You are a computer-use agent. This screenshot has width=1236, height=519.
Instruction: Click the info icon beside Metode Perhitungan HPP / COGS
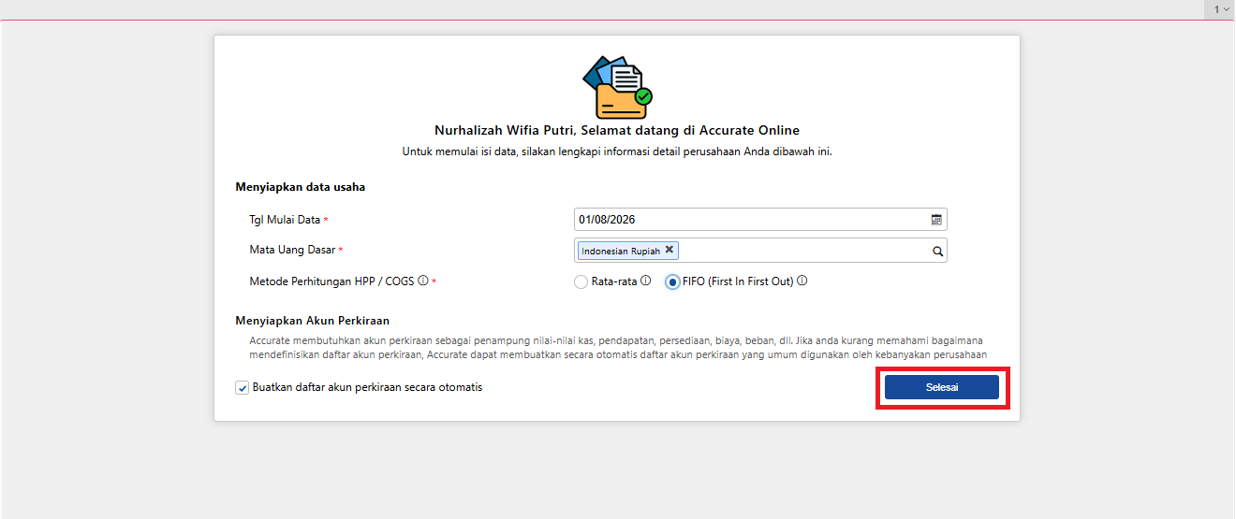(x=423, y=281)
